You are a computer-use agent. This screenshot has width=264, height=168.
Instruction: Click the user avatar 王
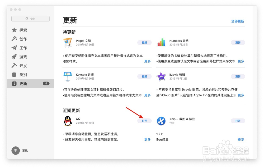[x=16, y=151]
